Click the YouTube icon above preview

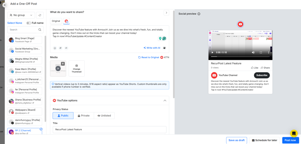coord(240,24)
